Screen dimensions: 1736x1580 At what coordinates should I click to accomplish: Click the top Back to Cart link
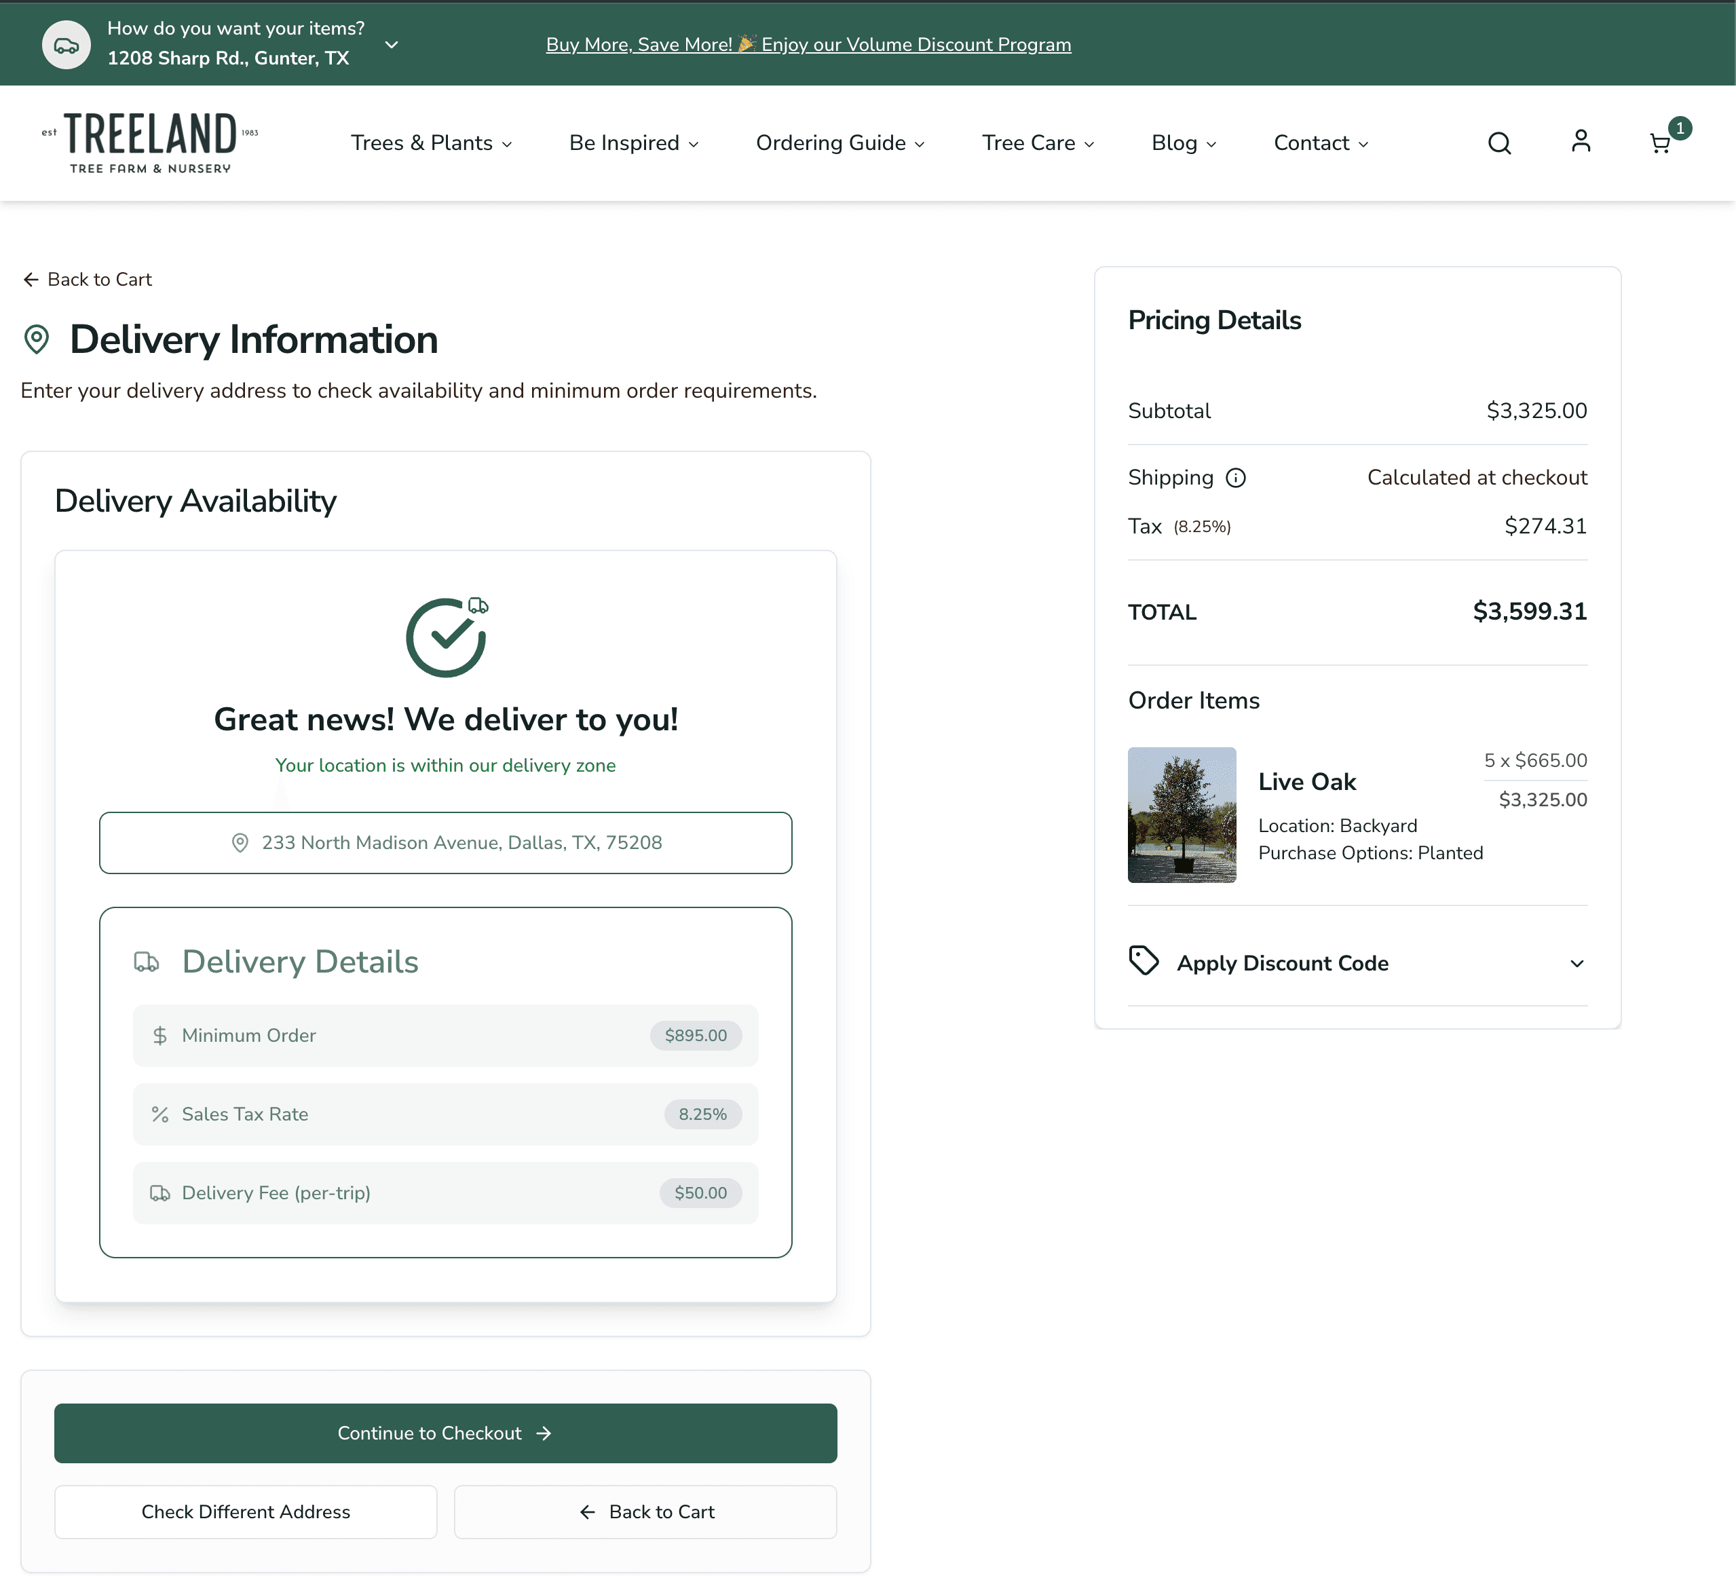coord(87,279)
